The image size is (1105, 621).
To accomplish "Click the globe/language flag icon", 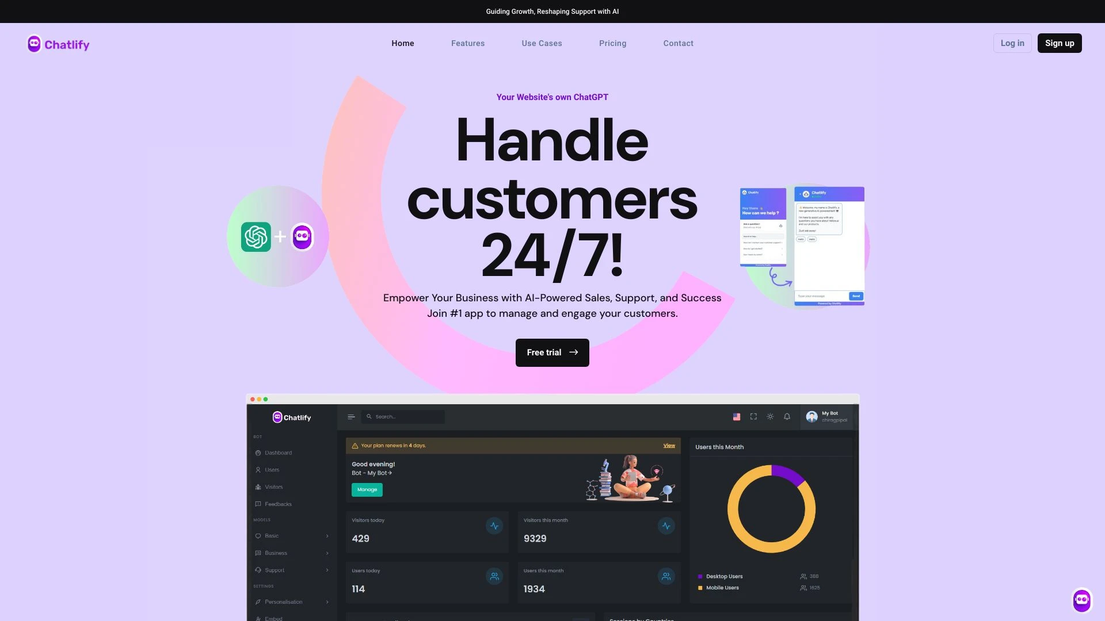I will [736, 416].
